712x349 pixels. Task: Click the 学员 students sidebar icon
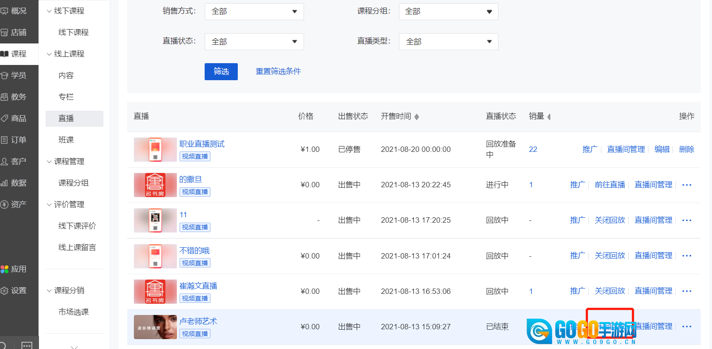pyautogui.click(x=4, y=75)
